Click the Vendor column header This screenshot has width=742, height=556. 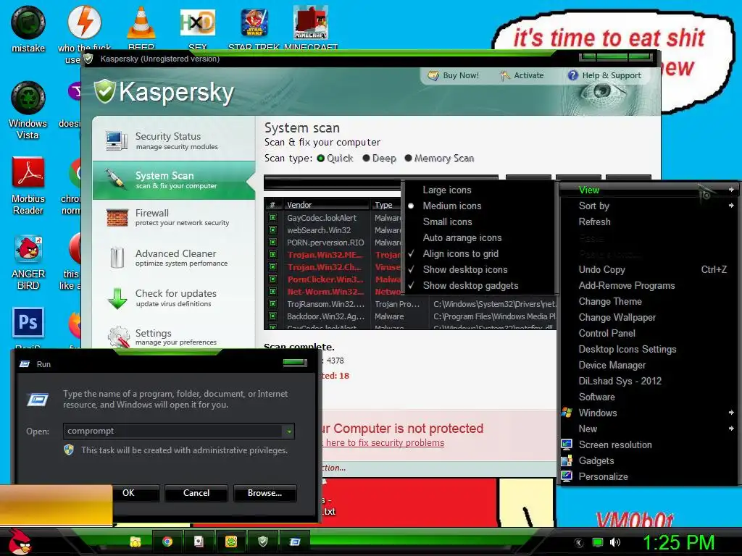tap(327, 205)
